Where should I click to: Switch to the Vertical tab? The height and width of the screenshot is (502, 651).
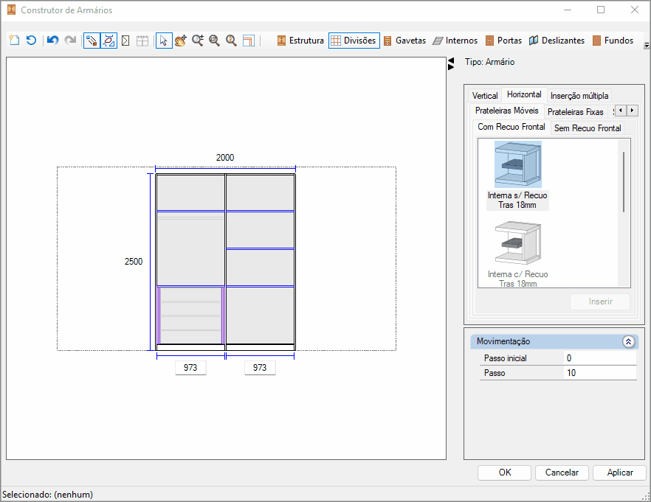(x=484, y=96)
